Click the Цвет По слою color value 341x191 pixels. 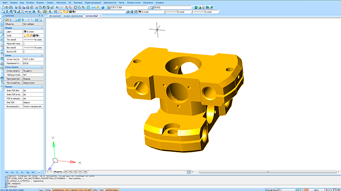[x=33, y=32]
